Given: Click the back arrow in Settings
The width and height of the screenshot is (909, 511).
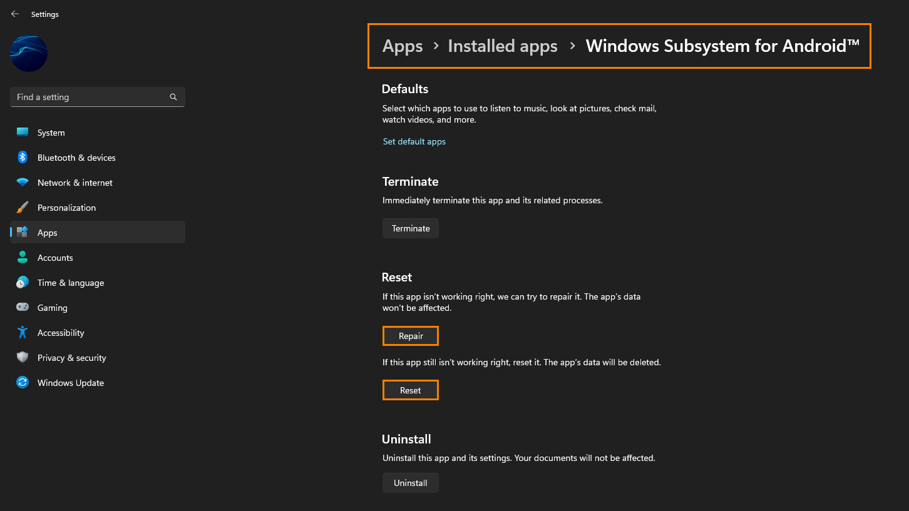Looking at the screenshot, I should tap(15, 14).
